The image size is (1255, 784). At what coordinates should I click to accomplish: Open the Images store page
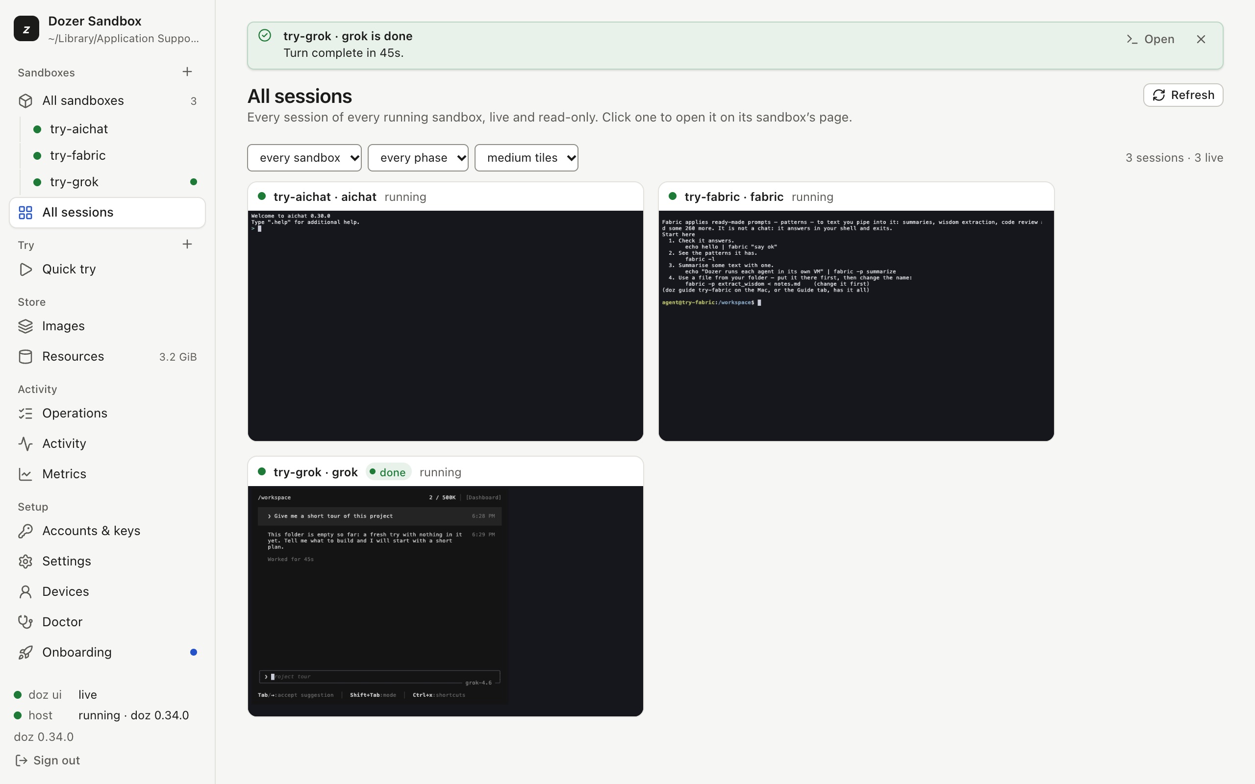coord(107,326)
